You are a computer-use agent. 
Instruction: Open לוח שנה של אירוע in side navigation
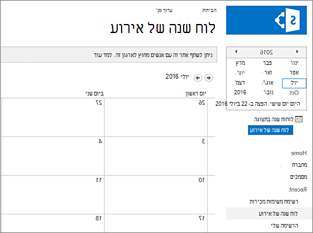click(278, 214)
